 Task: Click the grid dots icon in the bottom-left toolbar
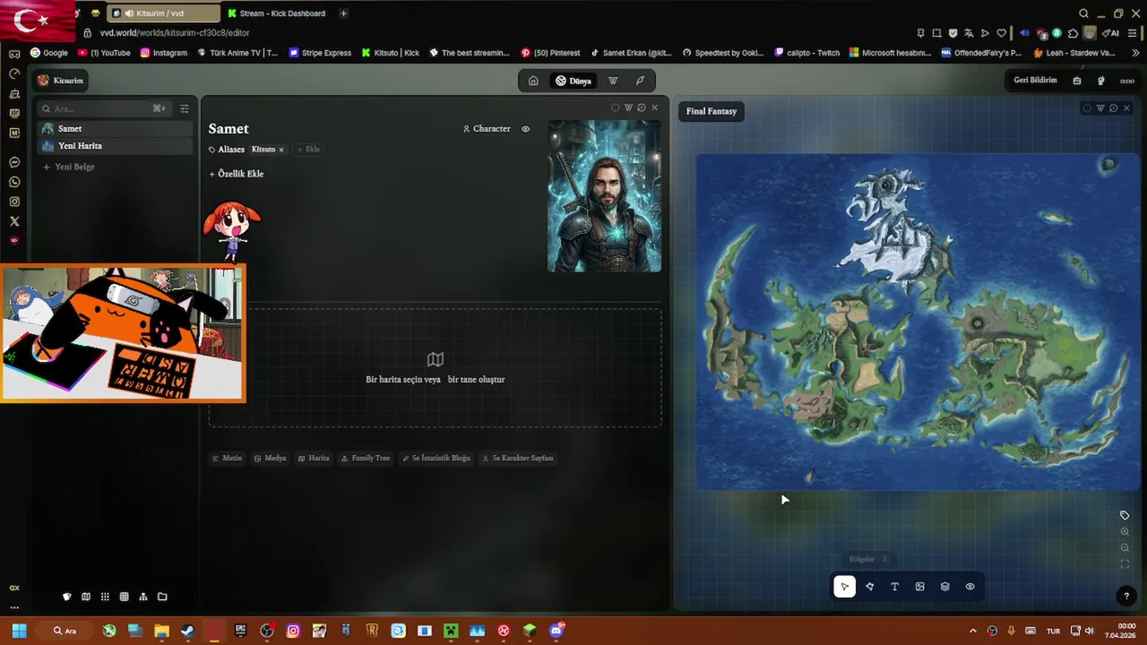click(105, 597)
